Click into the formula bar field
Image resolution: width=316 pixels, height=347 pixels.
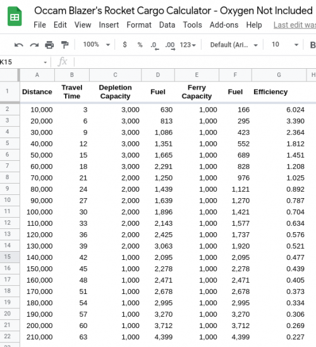click(195, 62)
